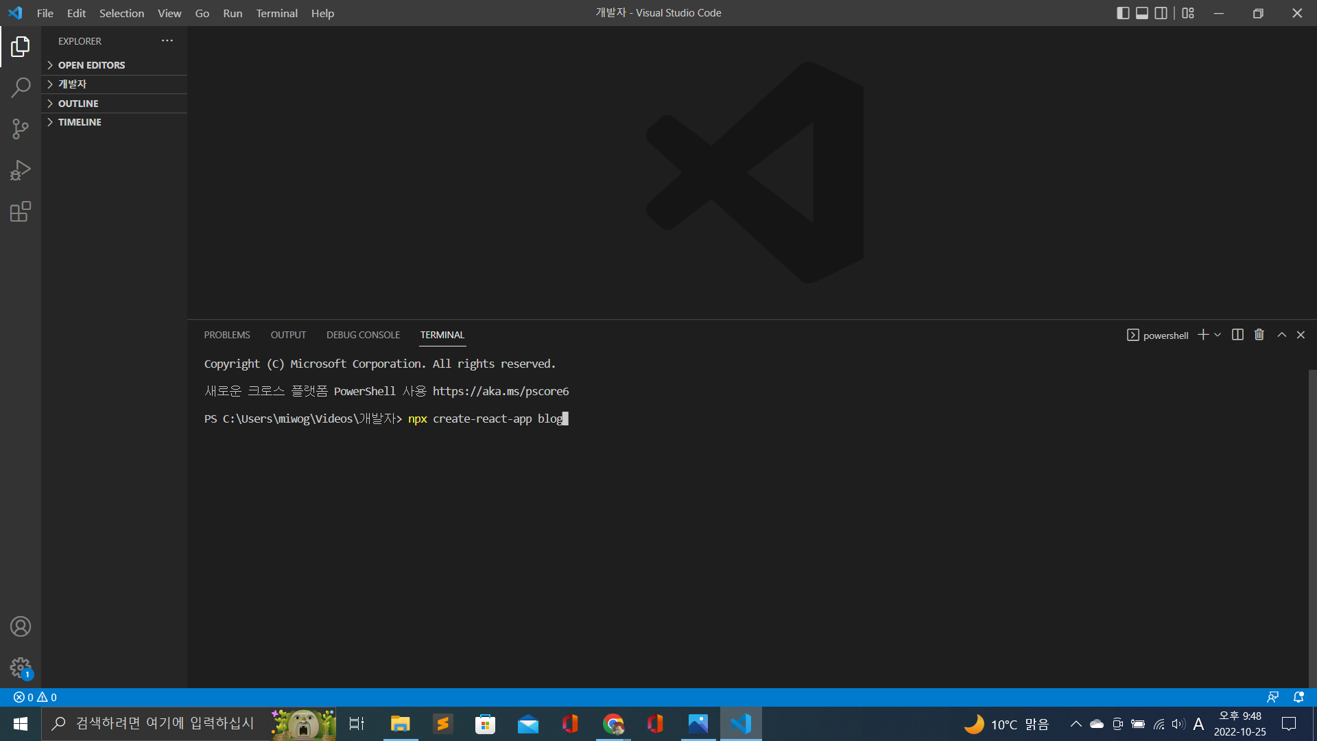Open the Extensions view
This screenshot has width=1317, height=741.
(21, 211)
